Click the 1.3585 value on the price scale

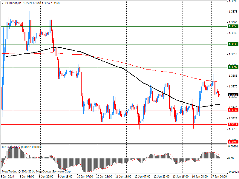(233, 76)
